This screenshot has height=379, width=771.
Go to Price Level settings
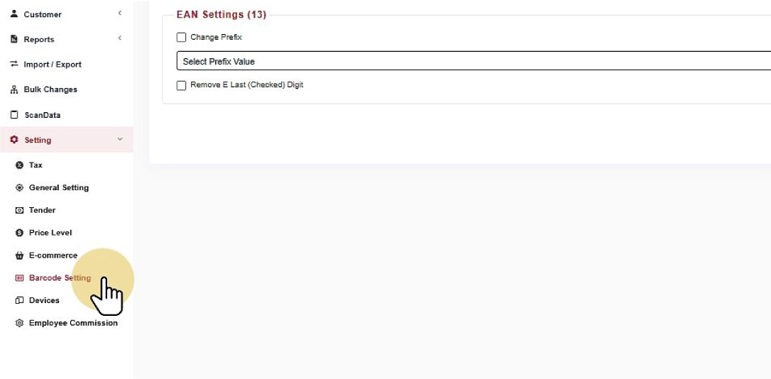[50, 233]
